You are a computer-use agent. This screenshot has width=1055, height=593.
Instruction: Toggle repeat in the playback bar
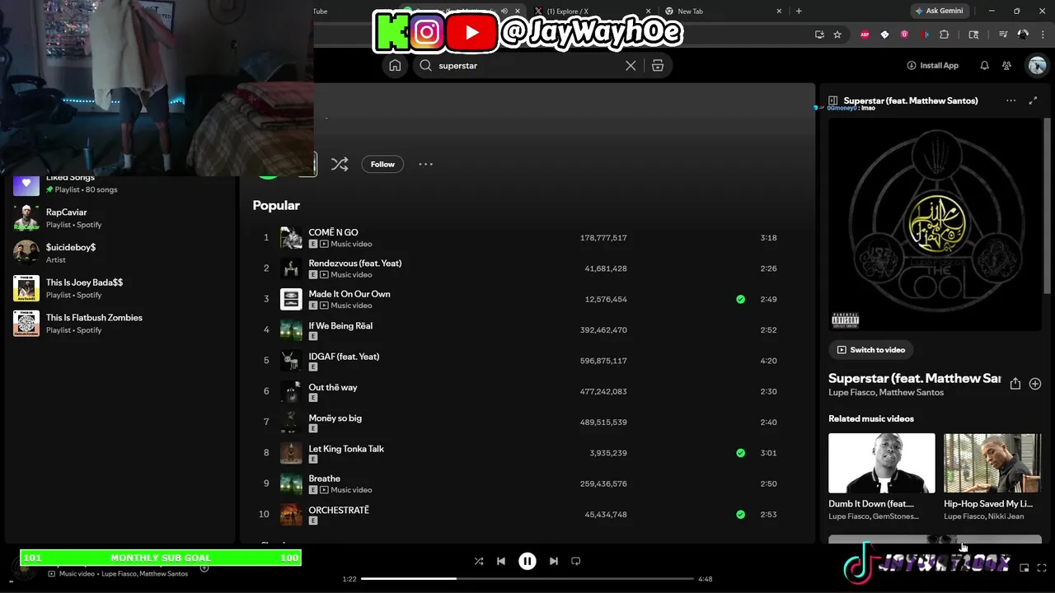(576, 561)
